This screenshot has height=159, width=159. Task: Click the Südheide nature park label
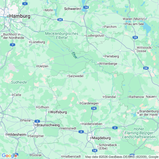(19, 82)
